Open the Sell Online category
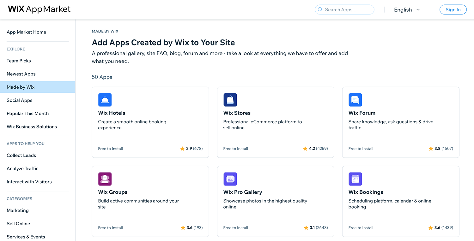Screen dimensions: 474x241 pyautogui.click(x=18, y=224)
